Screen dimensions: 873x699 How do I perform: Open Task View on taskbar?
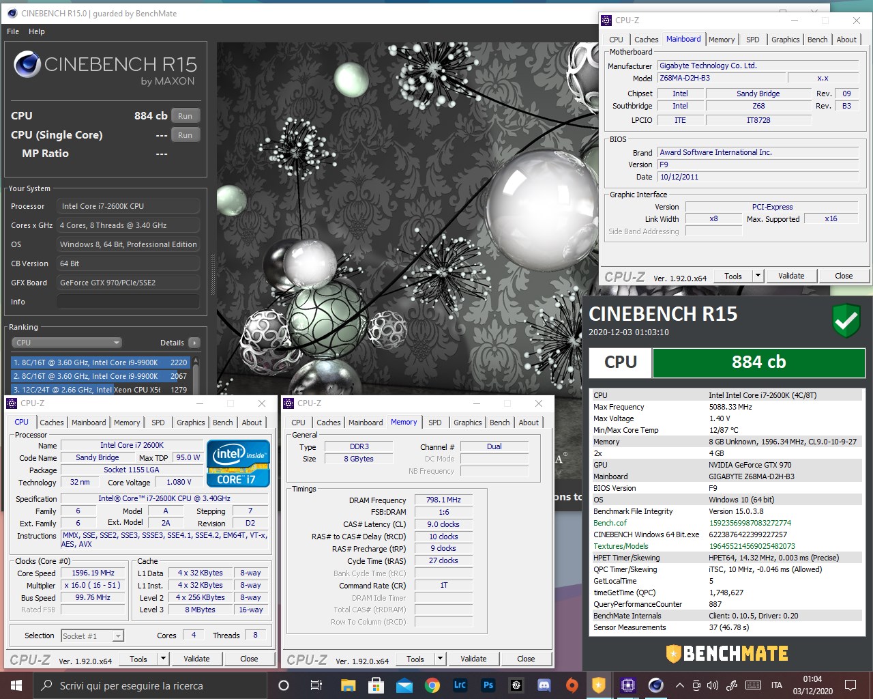pyautogui.click(x=316, y=685)
